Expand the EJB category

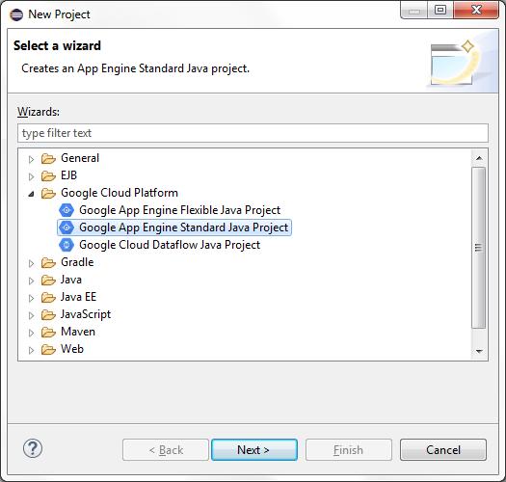(31, 176)
